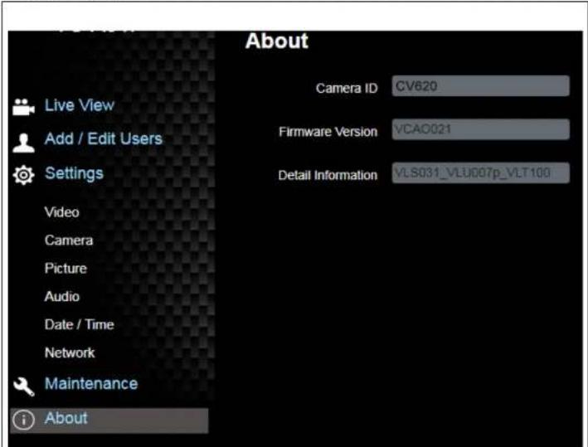
Task: Open the Audio settings submenu
Action: tap(62, 297)
